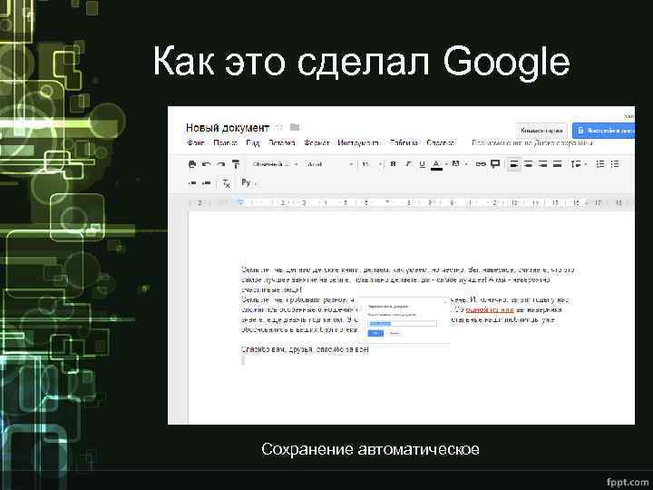This screenshot has width=653, height=490.
Task: Open the text color picker (A icon)
Action: point(436,164)
